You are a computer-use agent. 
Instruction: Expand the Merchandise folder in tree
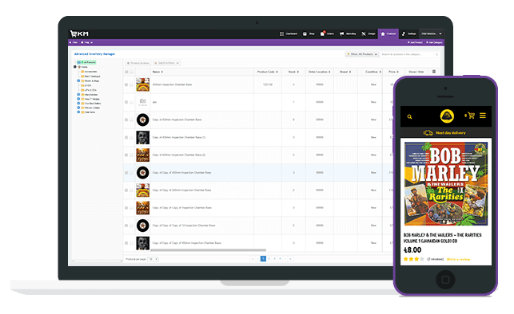78,94
